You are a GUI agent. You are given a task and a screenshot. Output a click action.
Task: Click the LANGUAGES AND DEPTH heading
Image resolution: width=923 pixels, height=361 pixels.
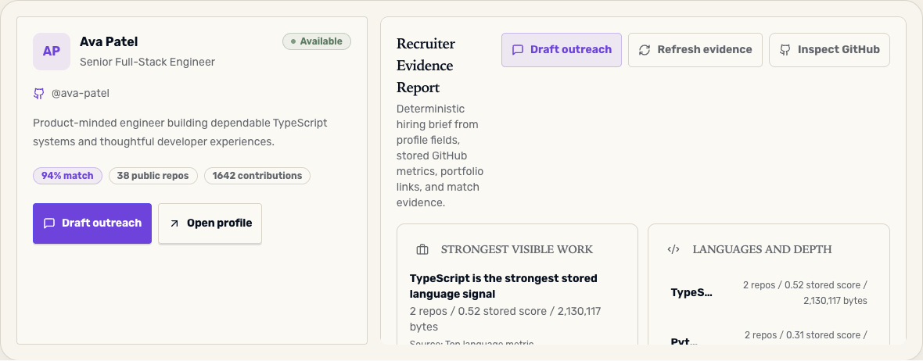pyautogui.click(x=763, y=249)
